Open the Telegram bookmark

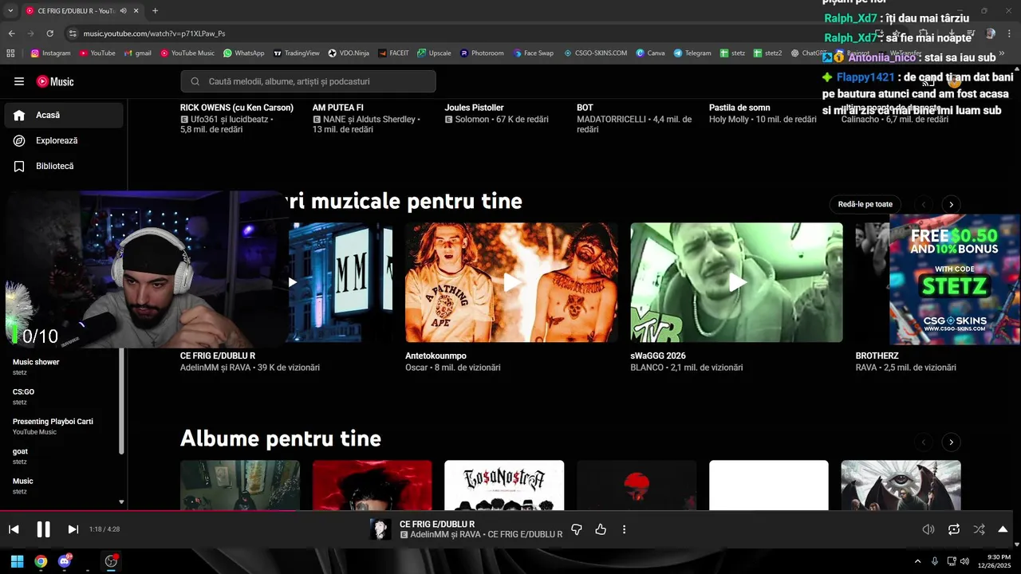(692, 53)
